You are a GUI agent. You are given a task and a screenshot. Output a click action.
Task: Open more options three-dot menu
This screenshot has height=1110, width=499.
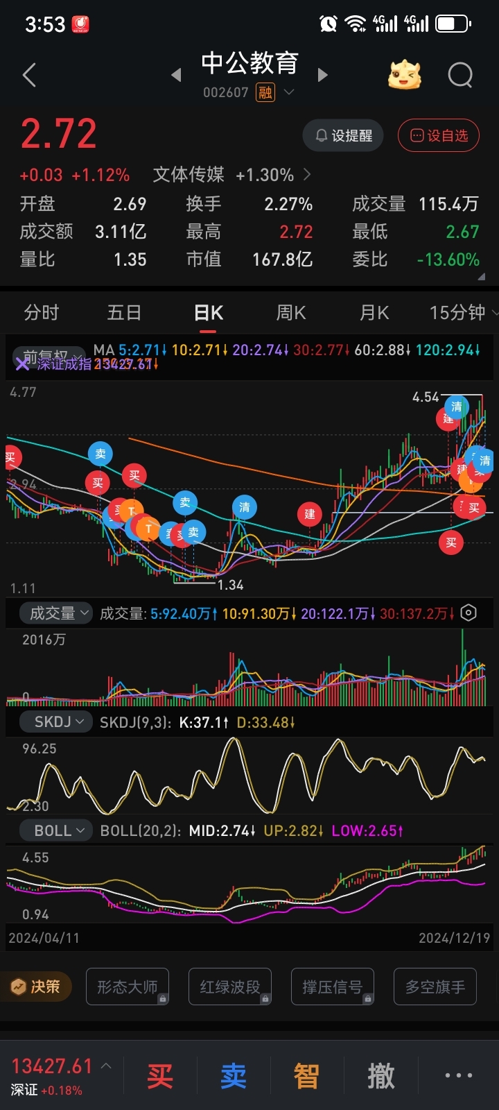tap(458, 1076)
